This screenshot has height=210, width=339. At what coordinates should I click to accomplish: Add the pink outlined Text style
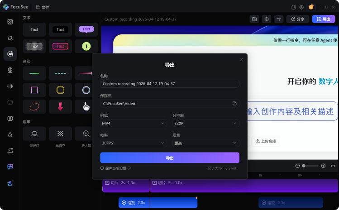click(60, 46)
